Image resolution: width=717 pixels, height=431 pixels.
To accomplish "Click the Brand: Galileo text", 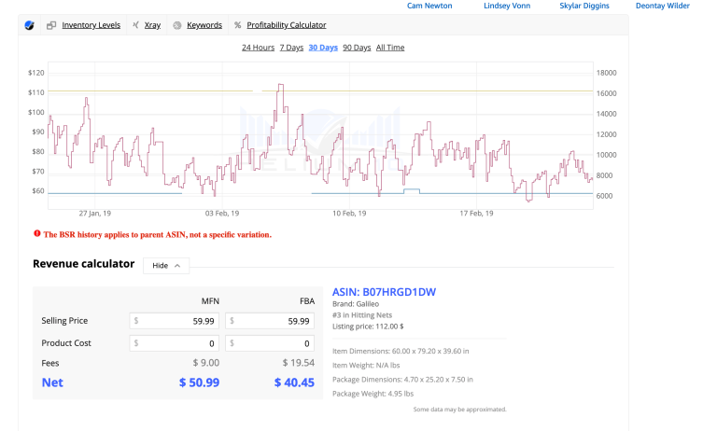I will pos(356,304).
